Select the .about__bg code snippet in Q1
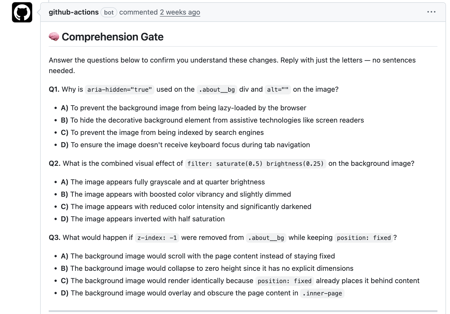Screen dimensions: 450x314 click(x=217, y=89)
